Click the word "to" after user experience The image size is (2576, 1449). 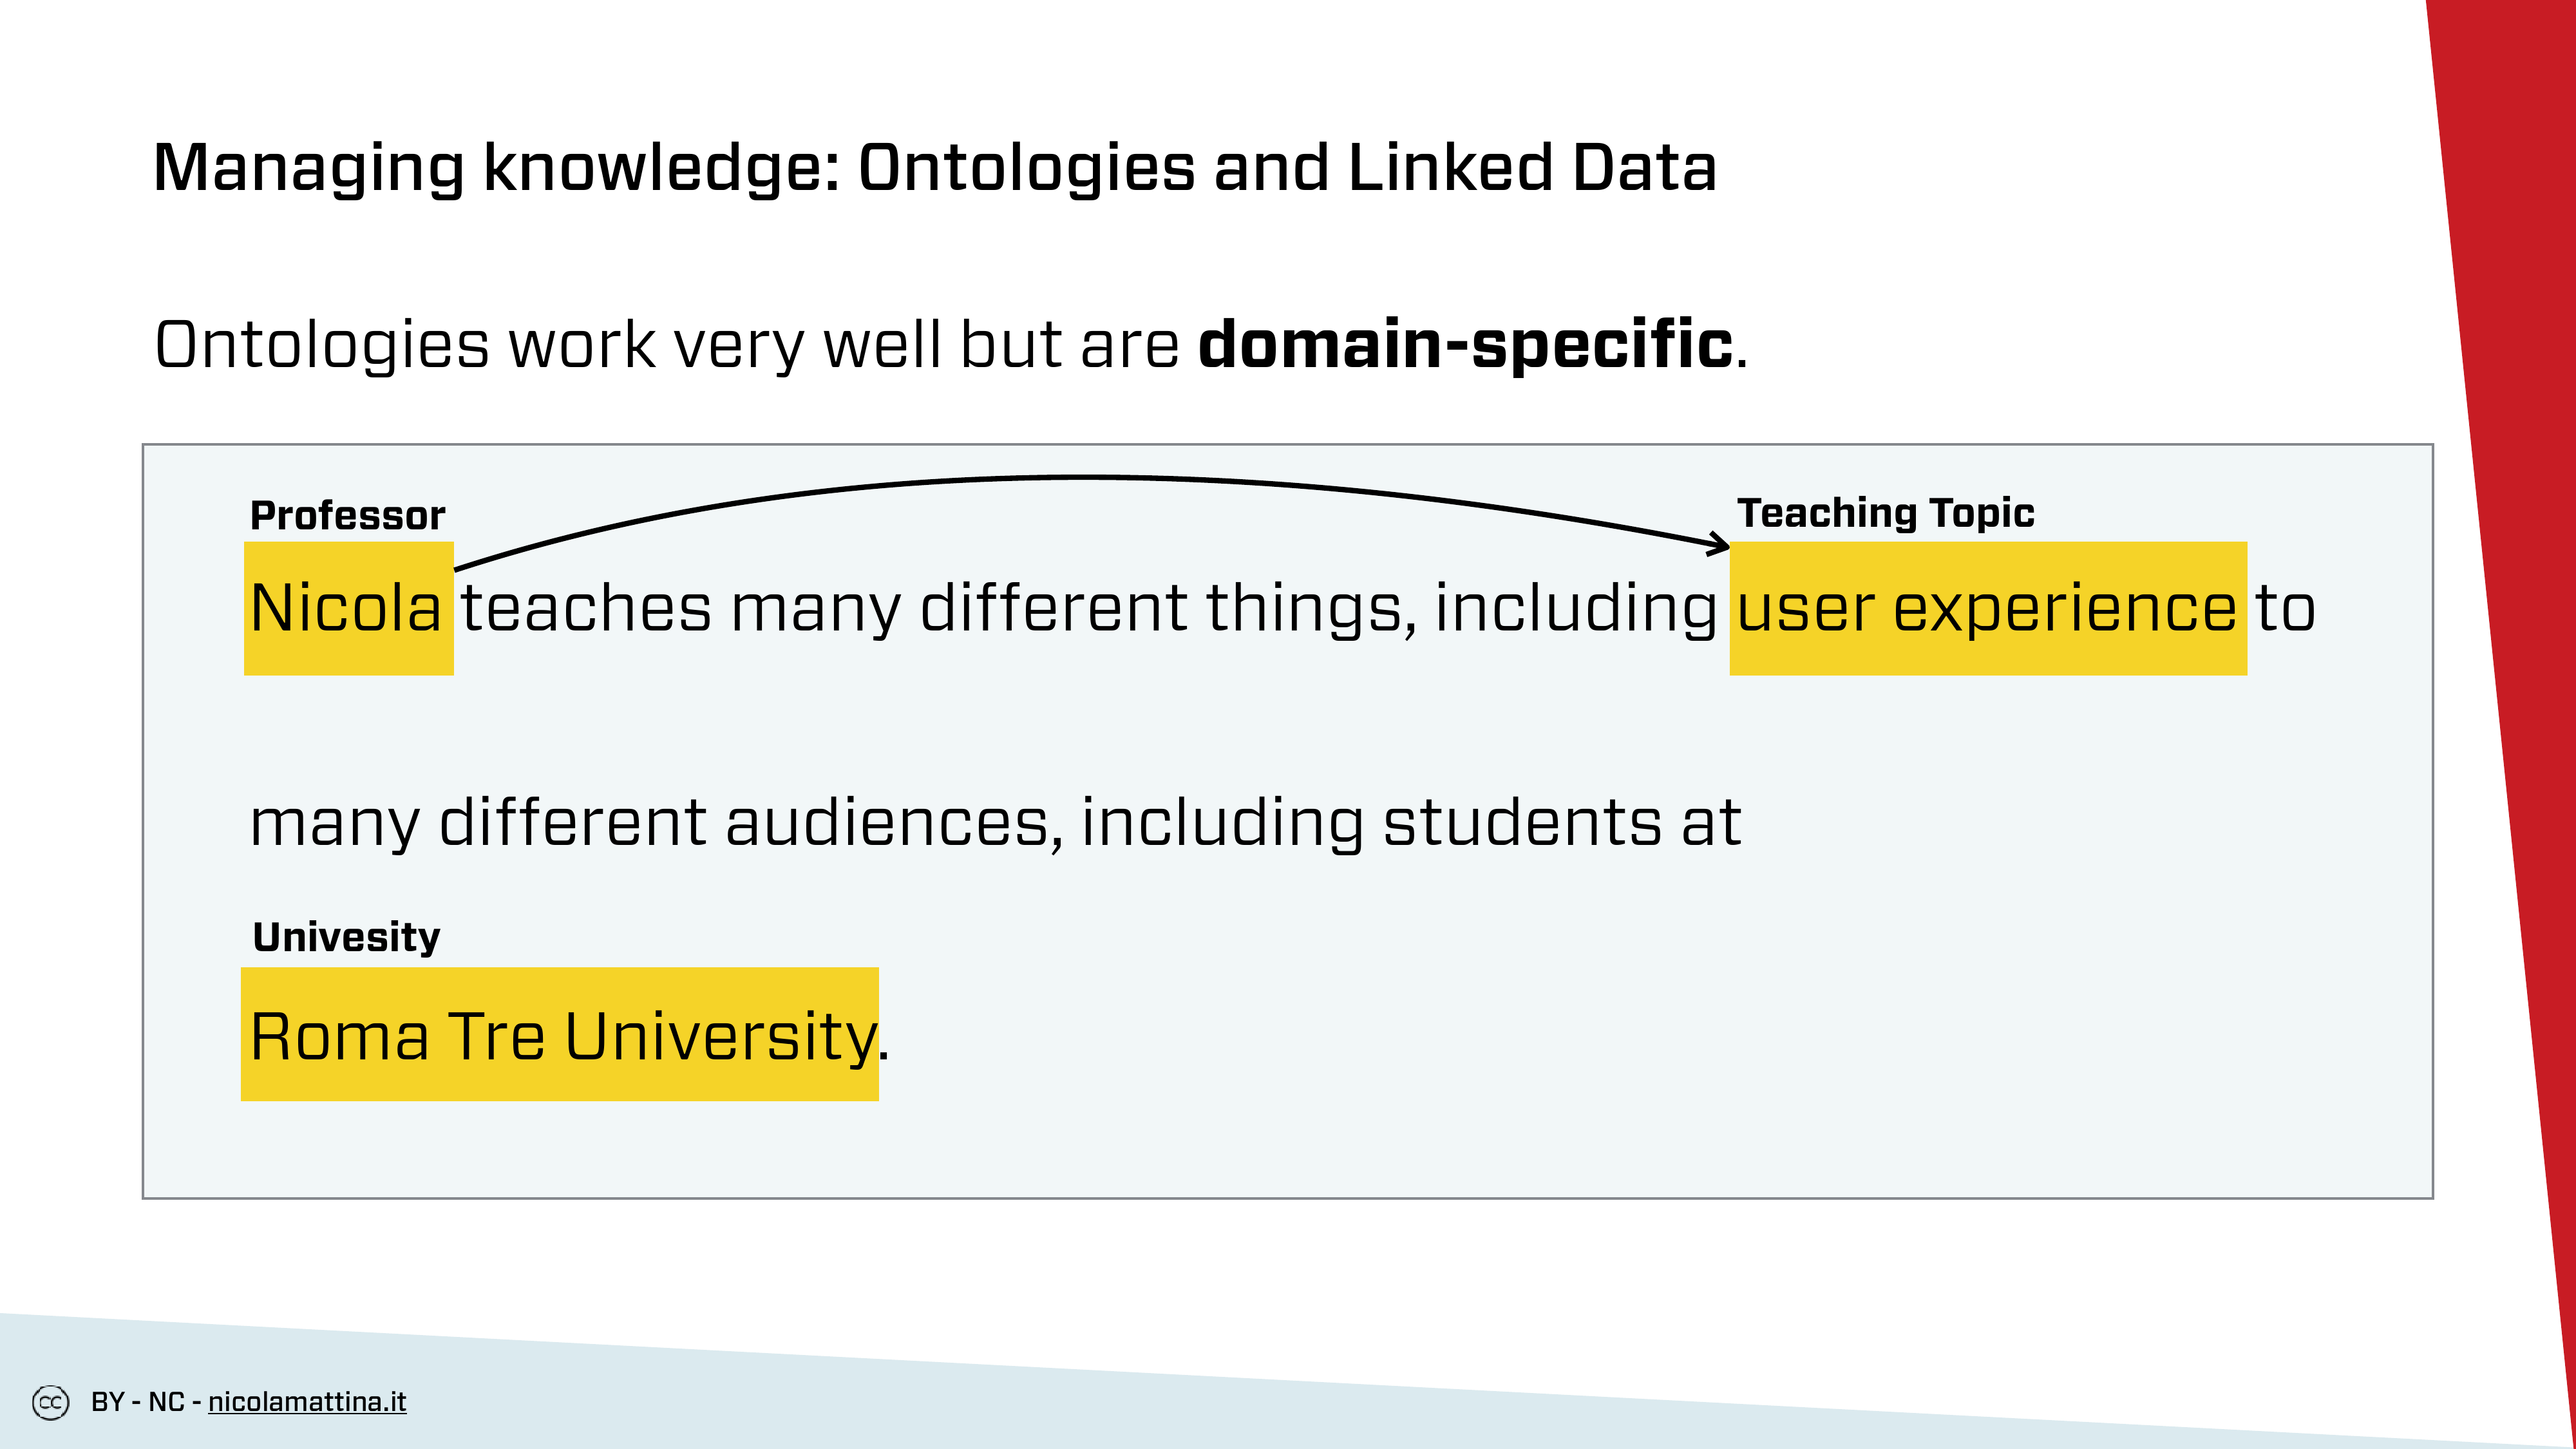pos(2284,608)
